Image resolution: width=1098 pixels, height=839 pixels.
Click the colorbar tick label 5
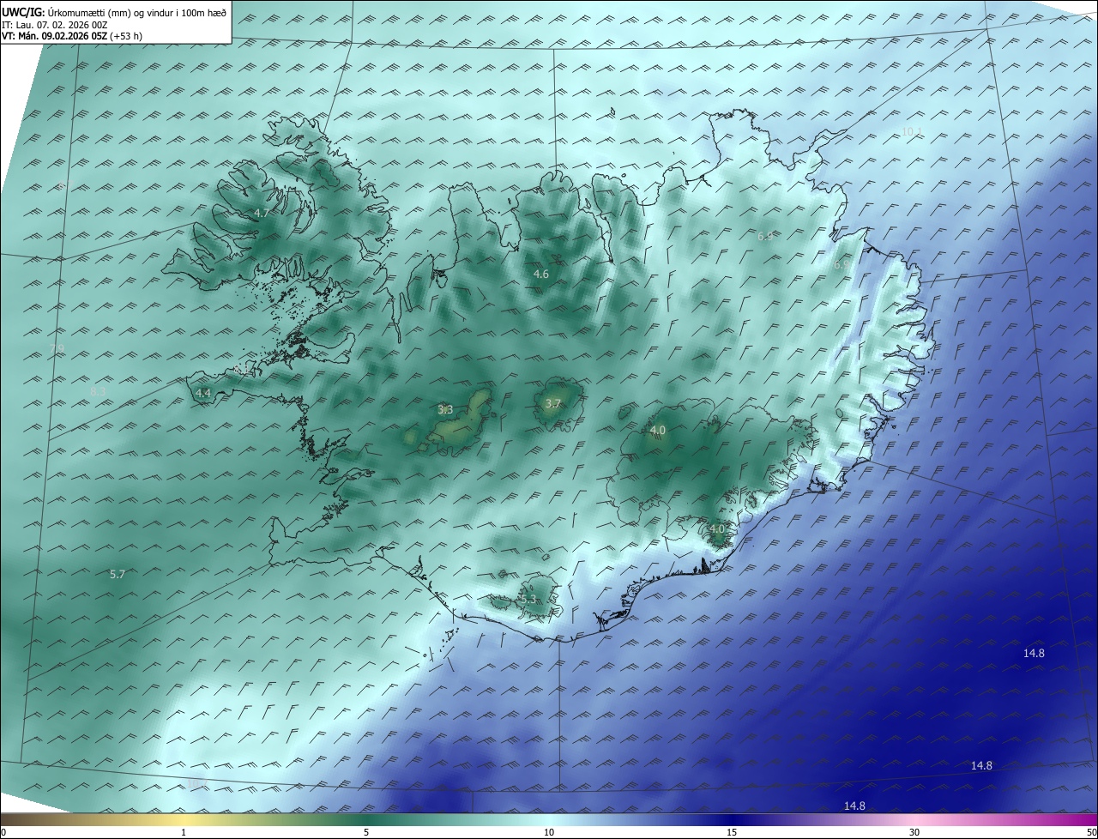(366, 832)
